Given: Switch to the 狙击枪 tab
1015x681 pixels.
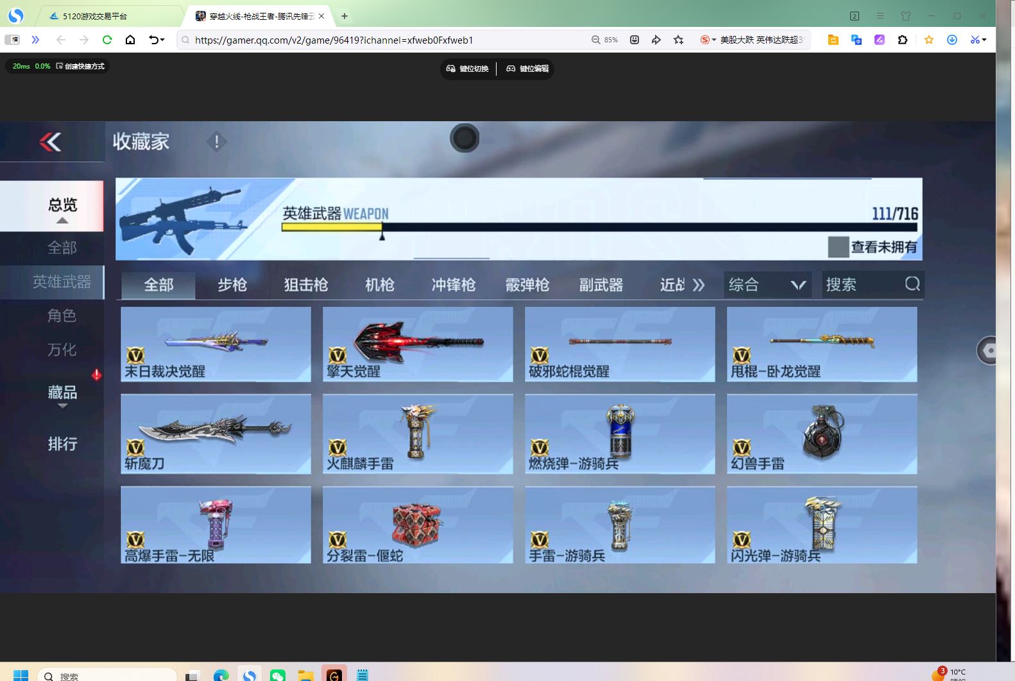Looking at the screenshot, I should click(x=306, y=285).
